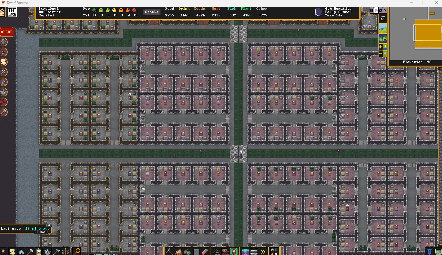Open the citizens info dwarf icon
Image resolution: width=442 pixels, height=255 pixels.
(3, 252)
